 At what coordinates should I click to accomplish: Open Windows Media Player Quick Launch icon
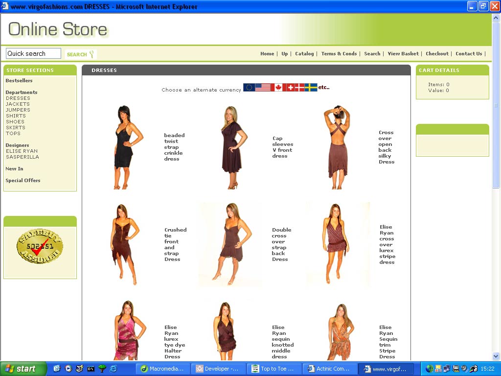tap(68, 369)
